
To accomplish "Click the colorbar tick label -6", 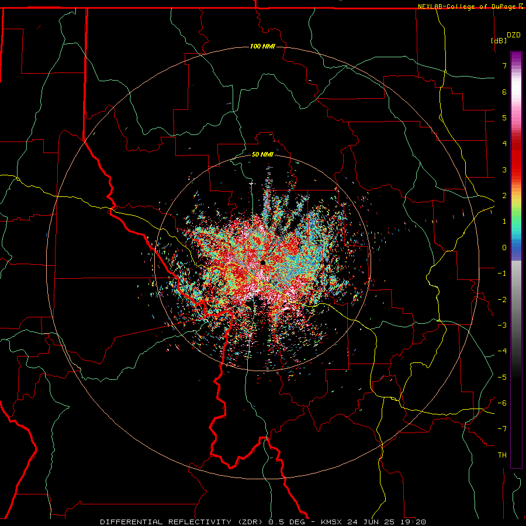I will [502, 403].
